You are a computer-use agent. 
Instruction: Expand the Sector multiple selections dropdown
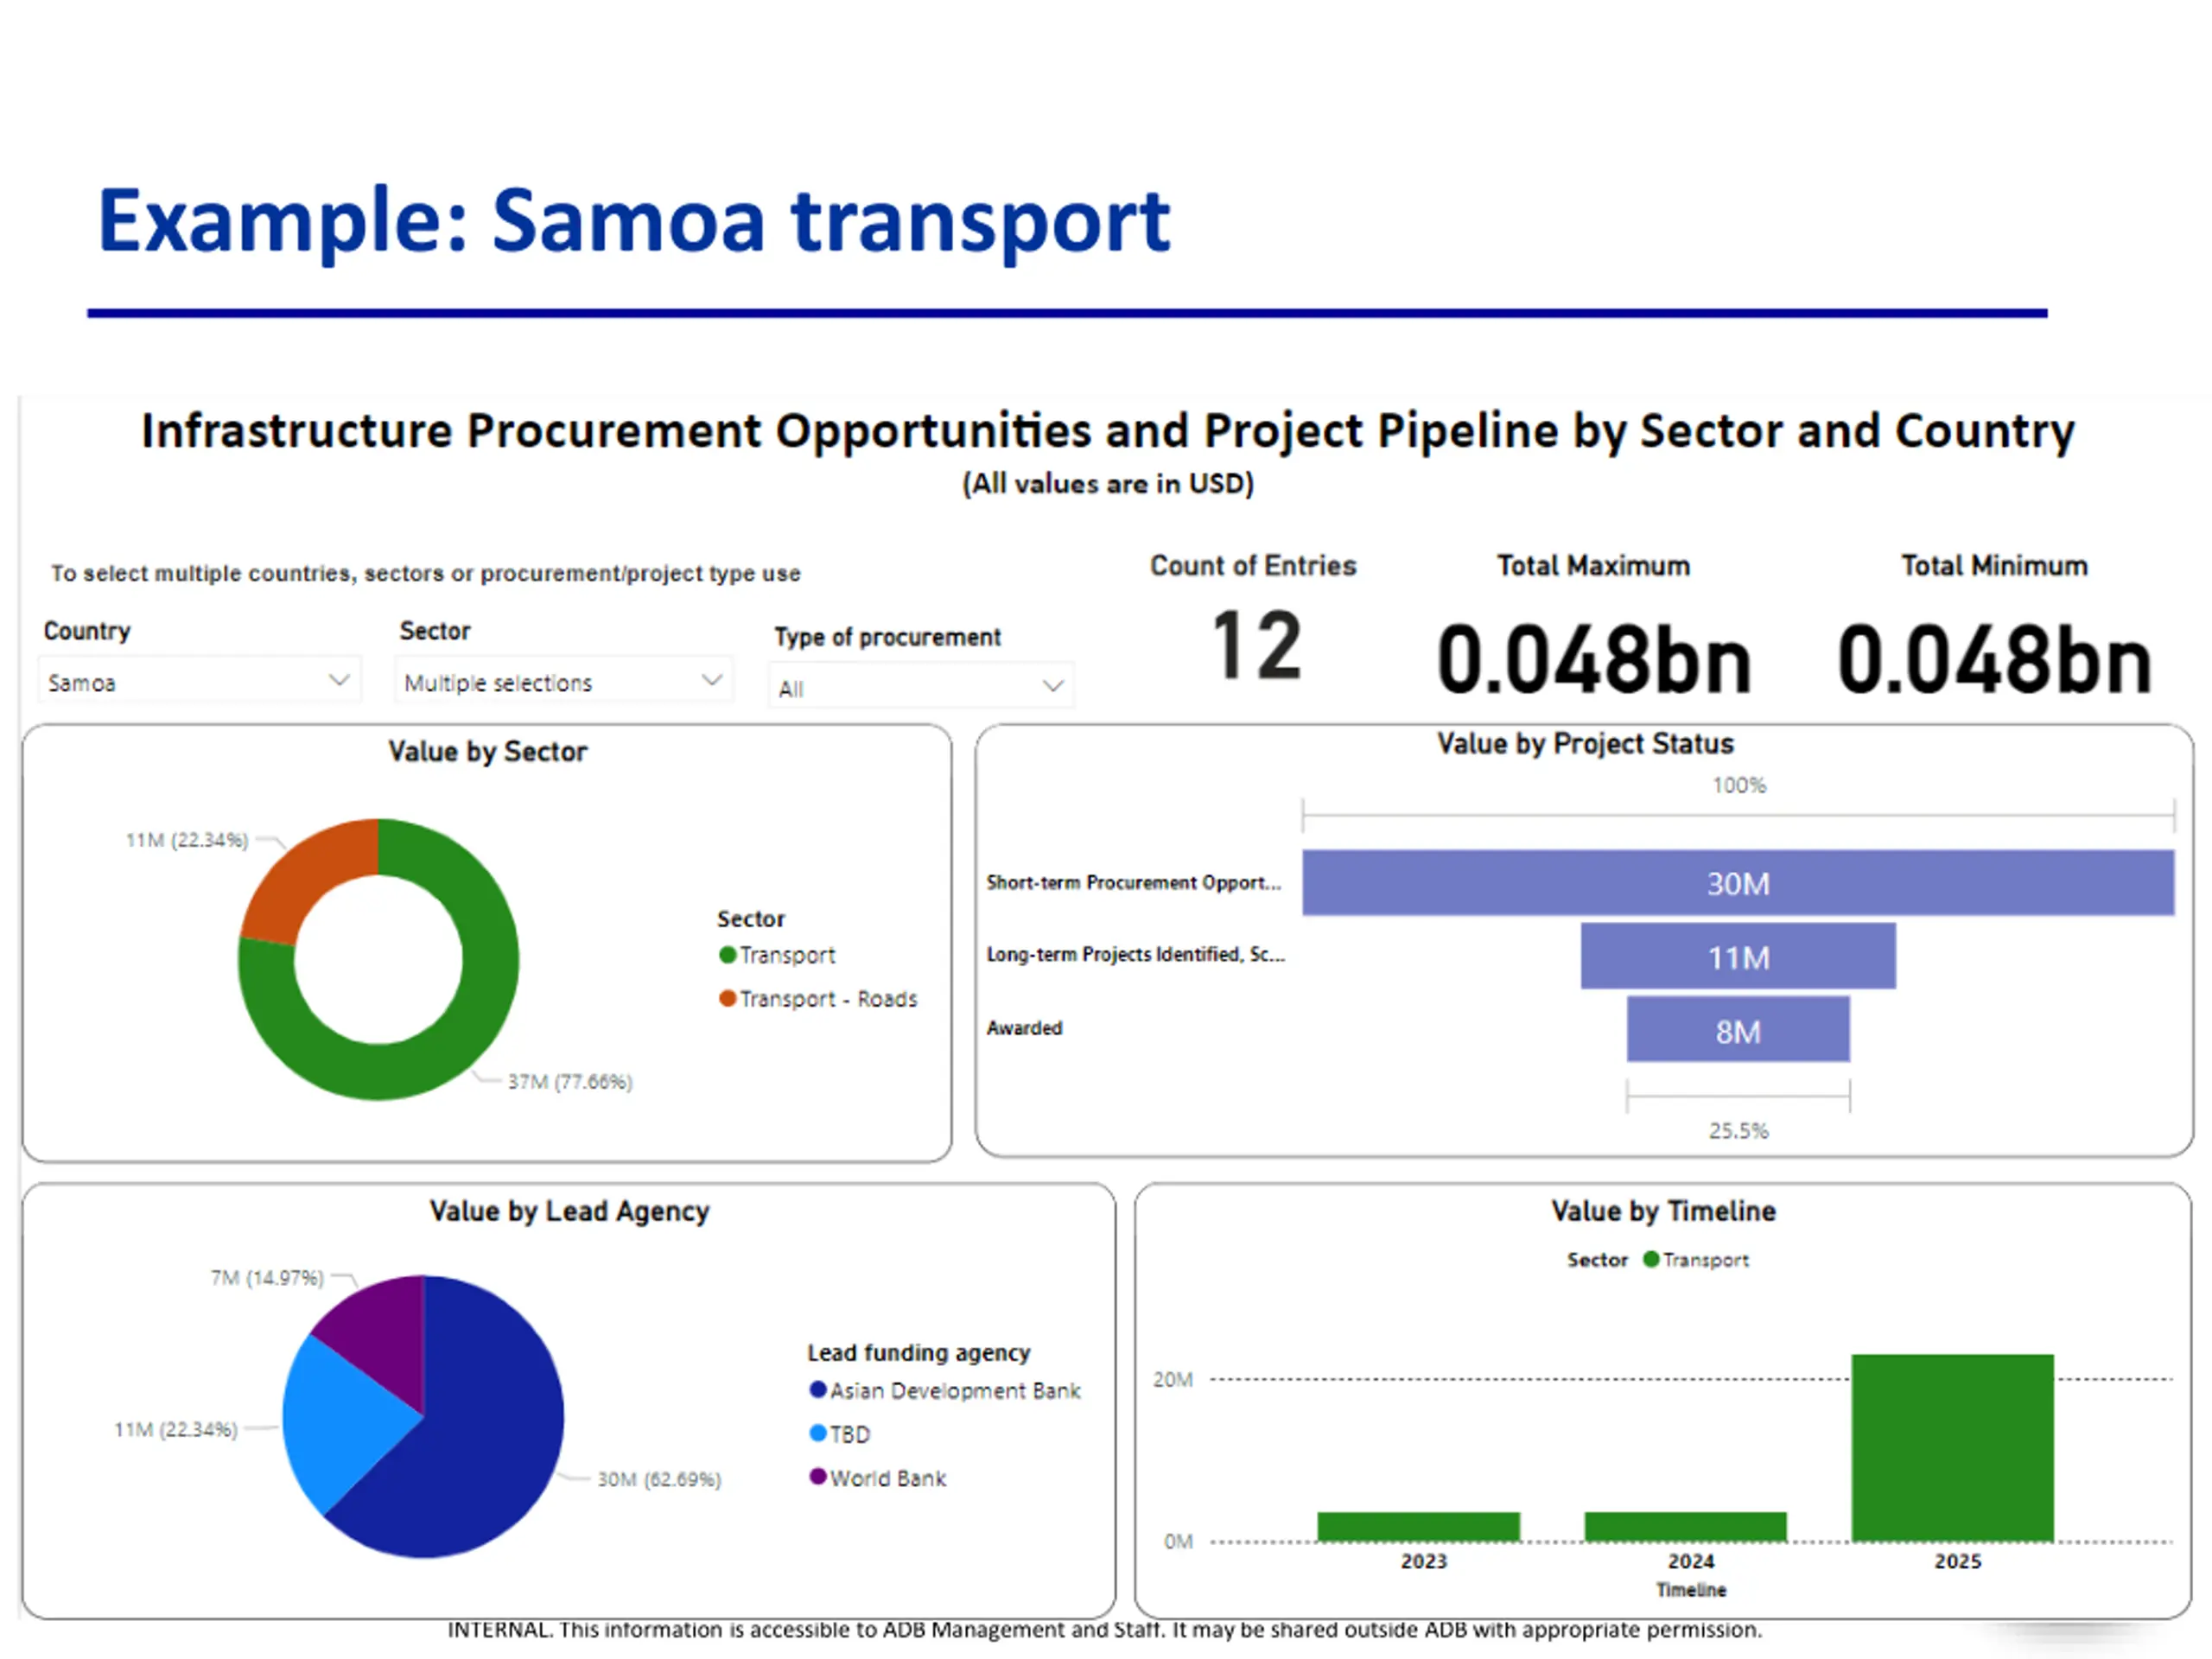pyautogui.click(x=562, y=682)
